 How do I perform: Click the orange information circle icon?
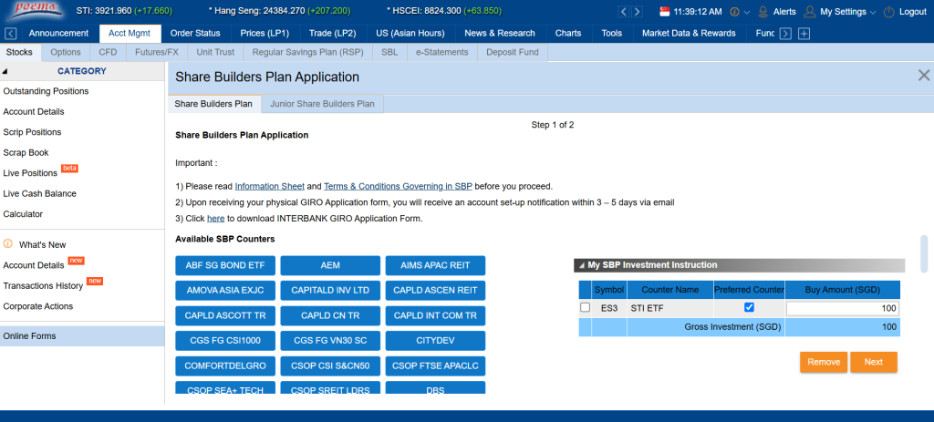[734, 12]
